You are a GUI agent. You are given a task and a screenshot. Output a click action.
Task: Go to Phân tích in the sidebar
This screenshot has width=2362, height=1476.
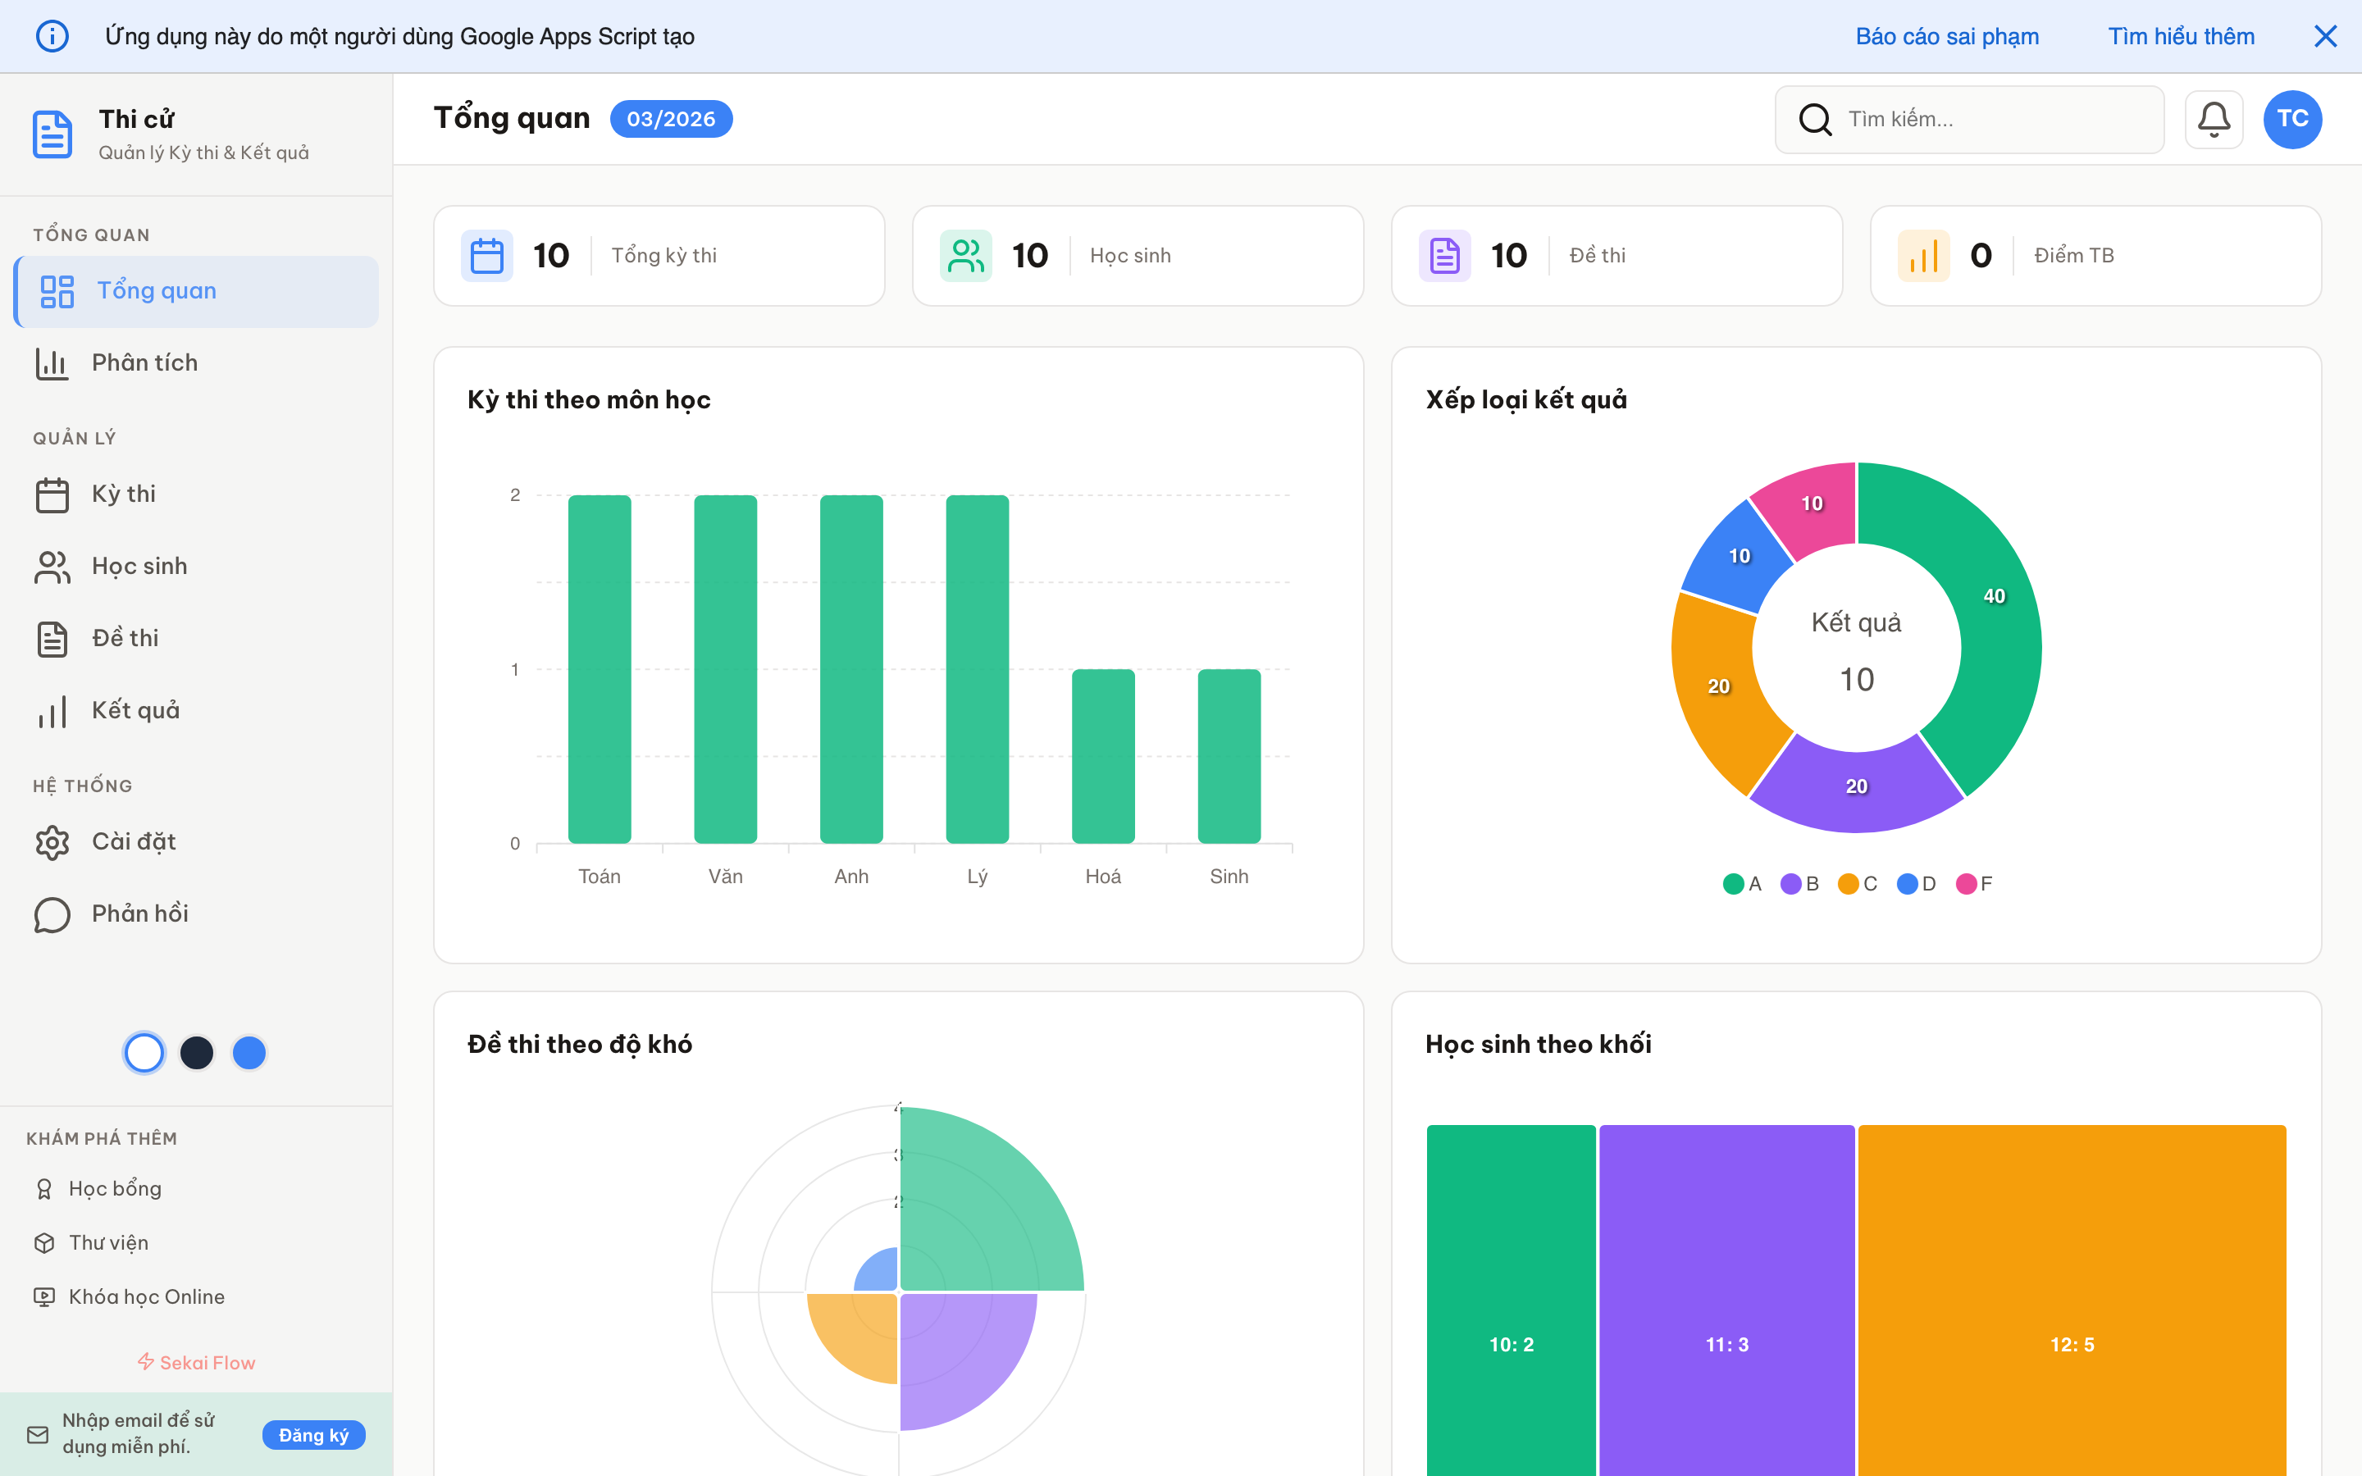point(144,363)
